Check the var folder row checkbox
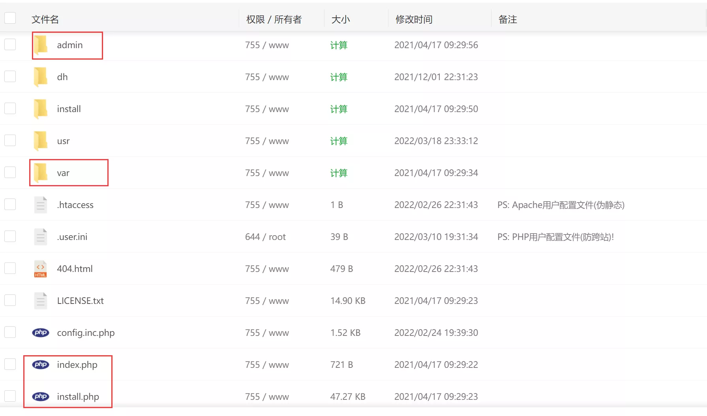The height and width of the screenshot is (416, 707). tap(10, 172)
